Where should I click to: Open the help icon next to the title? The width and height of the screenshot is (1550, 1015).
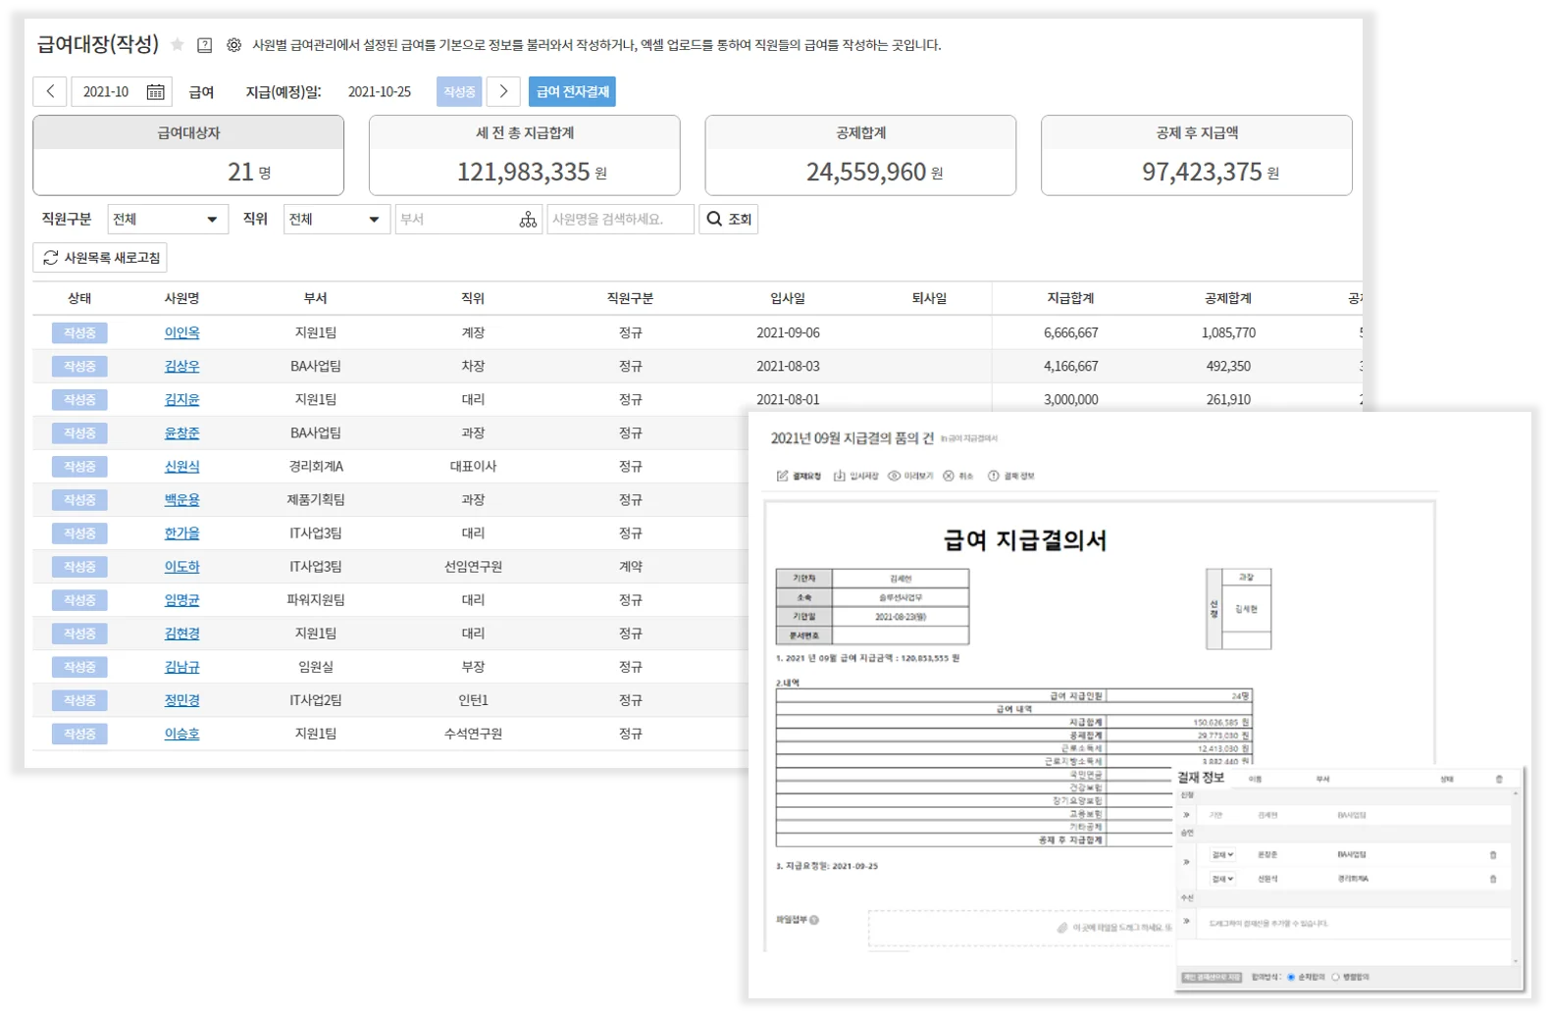click(x=204, y=45)
